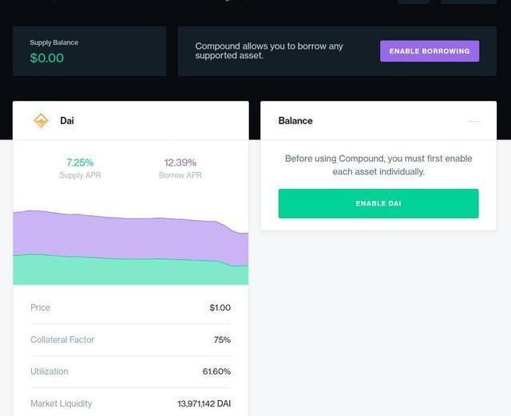This screenshot has height=416, width=511.
Task: Click the purple borrow area in chart
Action: click(130, 237)
